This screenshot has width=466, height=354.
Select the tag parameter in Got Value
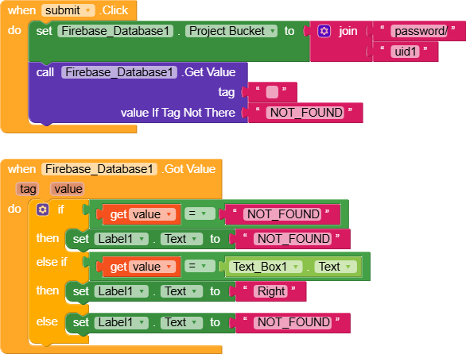27,189
